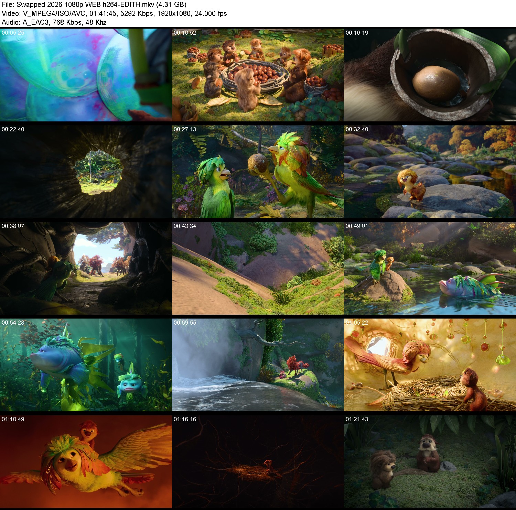
Task: Select thumbnail with fish swimming beside green bird
Action: pos(430,268)
